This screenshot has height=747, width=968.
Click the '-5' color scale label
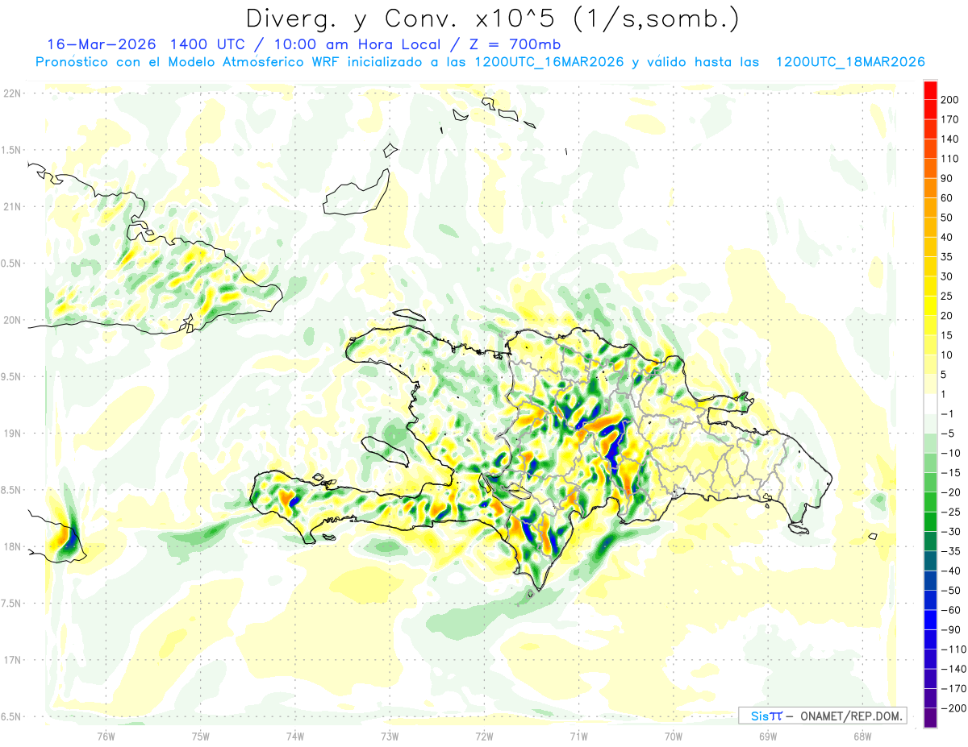point(947,434)
